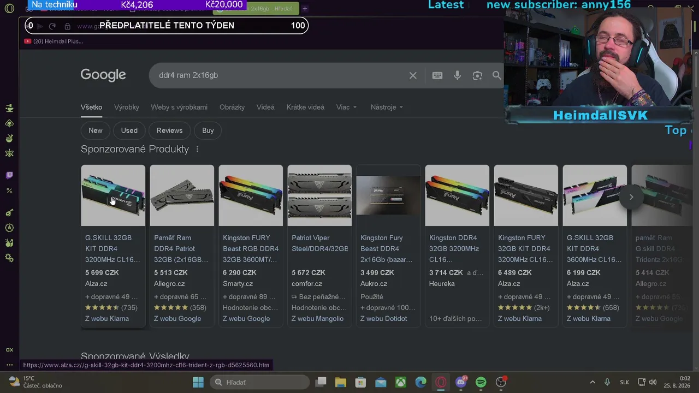Open Spotify from taskbar
This screenshot has width=699, height=393.
[x=481, y=382]
